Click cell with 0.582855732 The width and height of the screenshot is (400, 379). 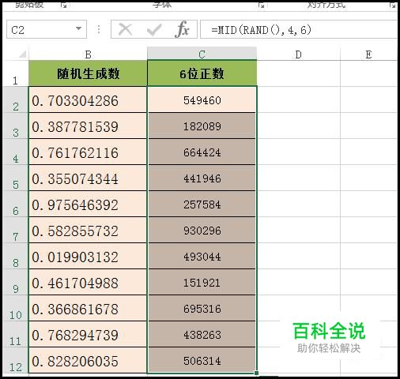click(88, 231)
